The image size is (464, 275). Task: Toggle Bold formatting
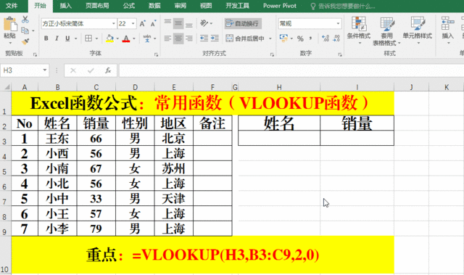46,38
